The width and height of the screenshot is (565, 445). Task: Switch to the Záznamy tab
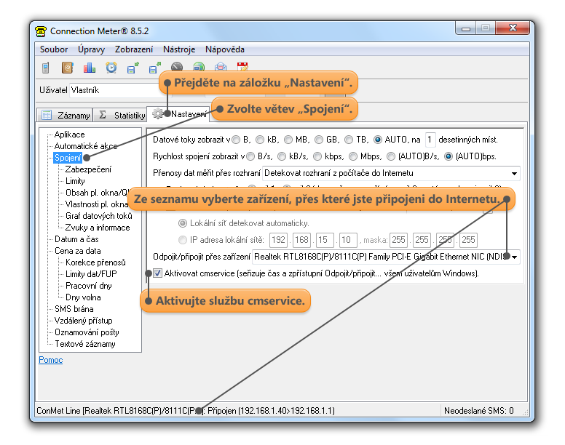pos(65,115)
